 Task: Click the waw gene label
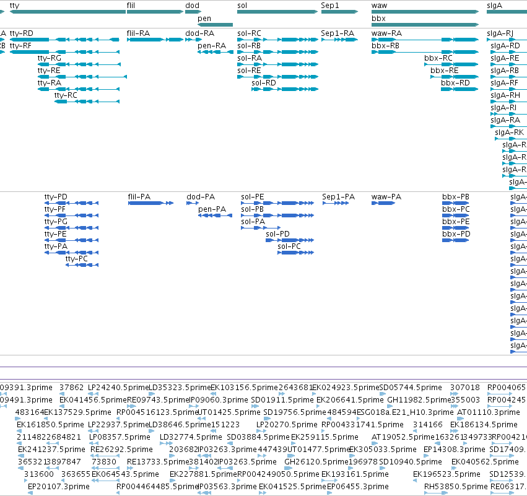pos(379,6)
